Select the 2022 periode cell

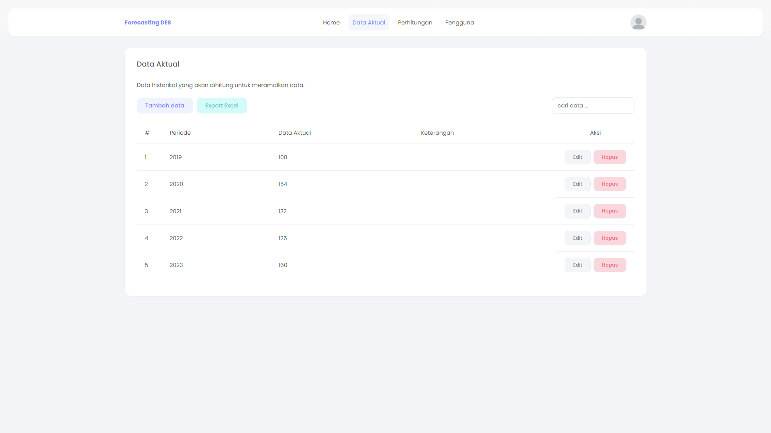(x=176, y=238)
